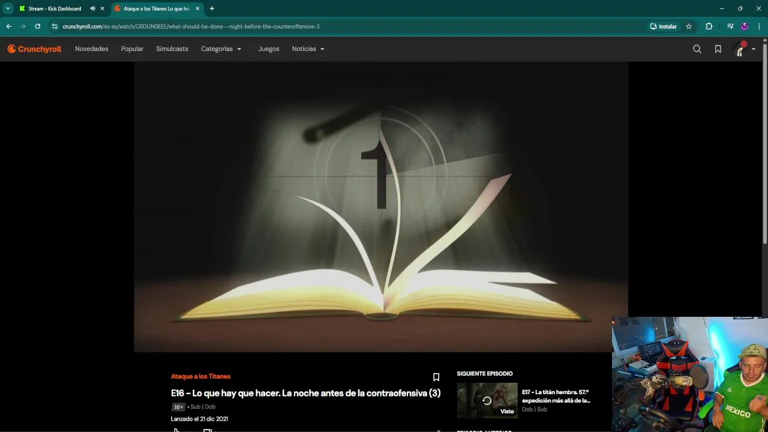Open the Crunchyroll profile avatar menu
Screen dimensions: 768x432
click(x=743, y=49)
